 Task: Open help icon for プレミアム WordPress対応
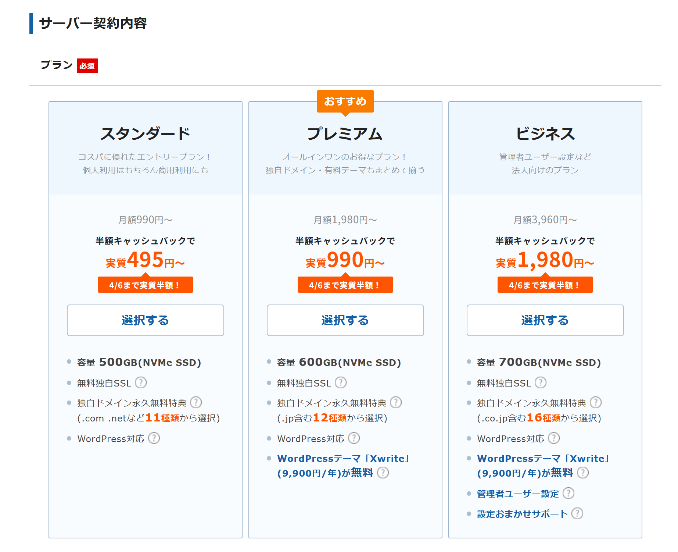pyautogui.click(x=354, y=438)
